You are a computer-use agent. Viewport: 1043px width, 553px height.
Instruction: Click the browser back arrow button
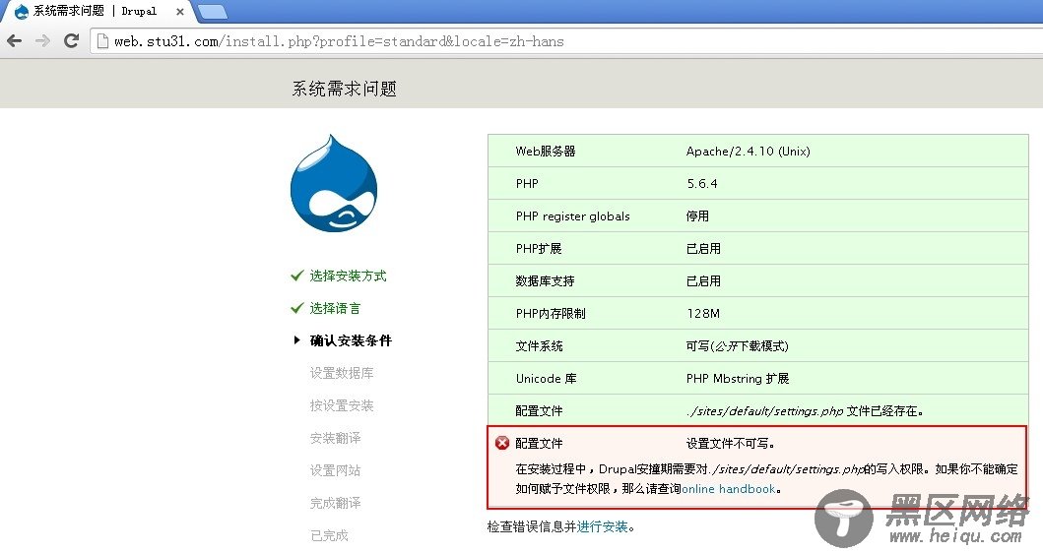click(14, 40)
